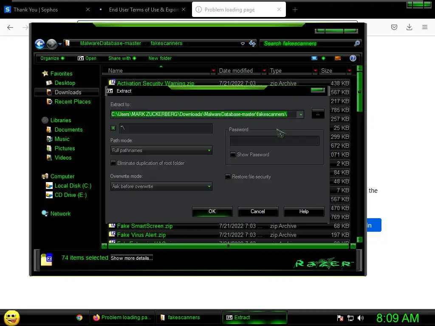The height and width of the screenshot is (326, 435).
Task: Select Documents library in sidebar
Action: click(65, 129)
